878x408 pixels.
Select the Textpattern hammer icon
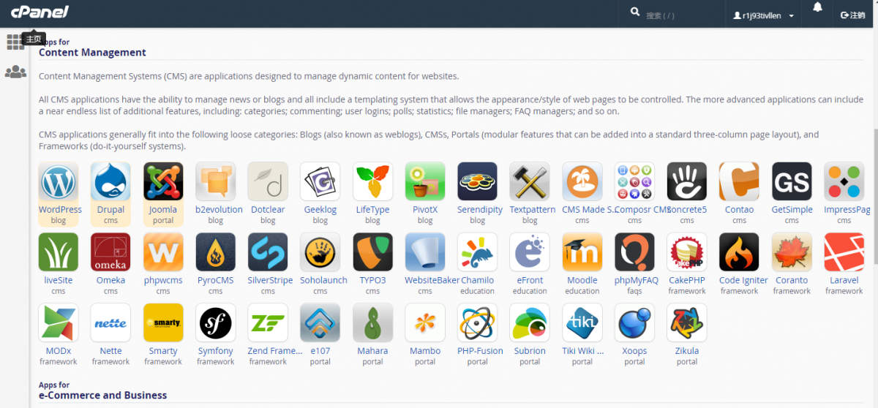(530, 181)
